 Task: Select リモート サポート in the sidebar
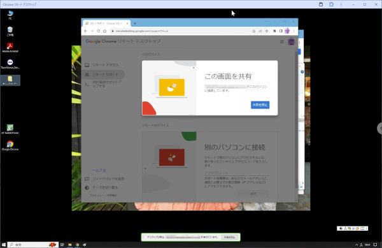point(103,75)
